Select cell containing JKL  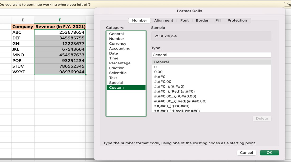(x=23, y=49)
